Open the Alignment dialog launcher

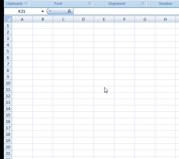tap(143, 3)
